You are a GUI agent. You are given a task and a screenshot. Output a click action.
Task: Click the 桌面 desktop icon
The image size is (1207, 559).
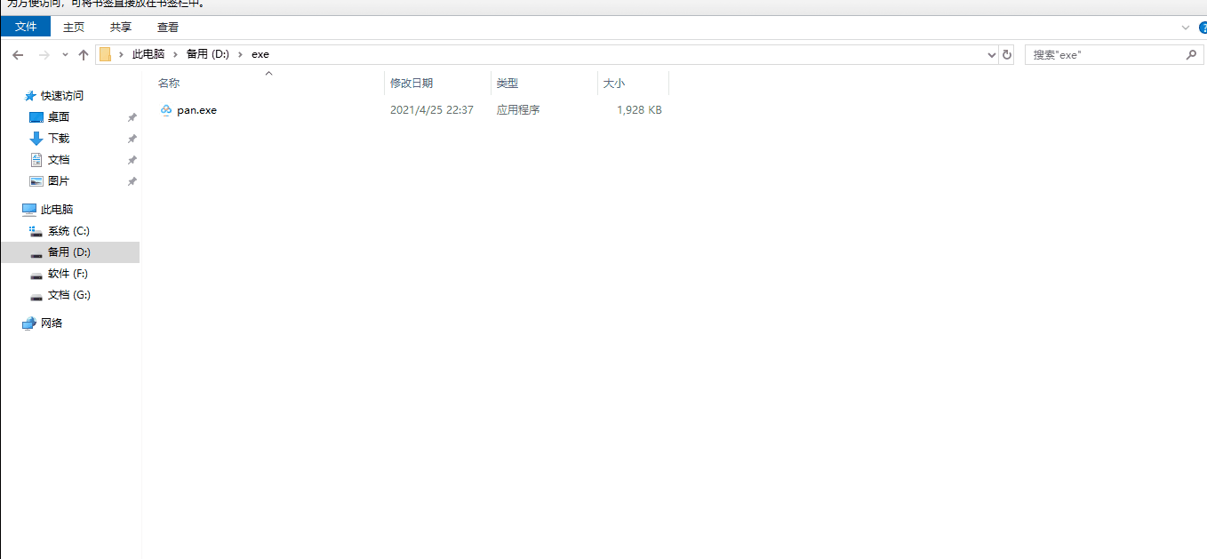pyautogui.click(x=36, y=117)
